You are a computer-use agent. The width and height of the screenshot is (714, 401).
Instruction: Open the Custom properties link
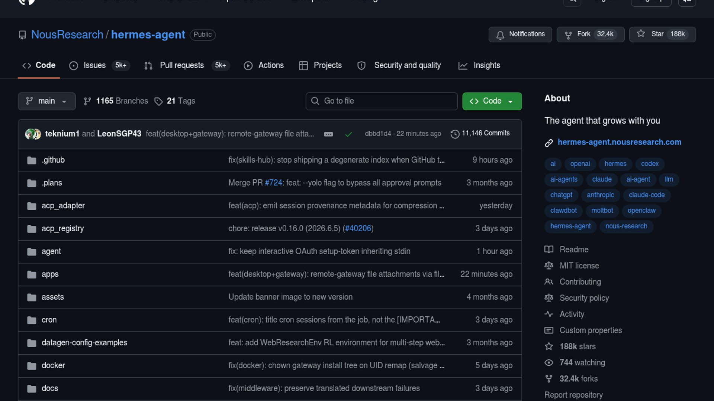591,330
